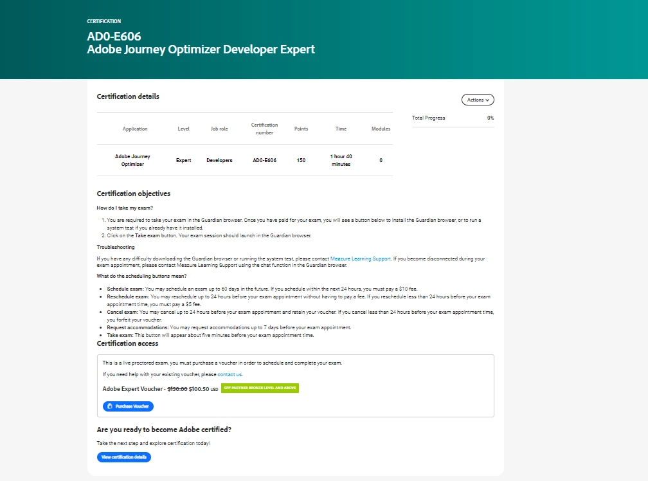The width and height of the screenshot is (648, 481).
Task: Click the Level column header
Action: coord(183,129)
